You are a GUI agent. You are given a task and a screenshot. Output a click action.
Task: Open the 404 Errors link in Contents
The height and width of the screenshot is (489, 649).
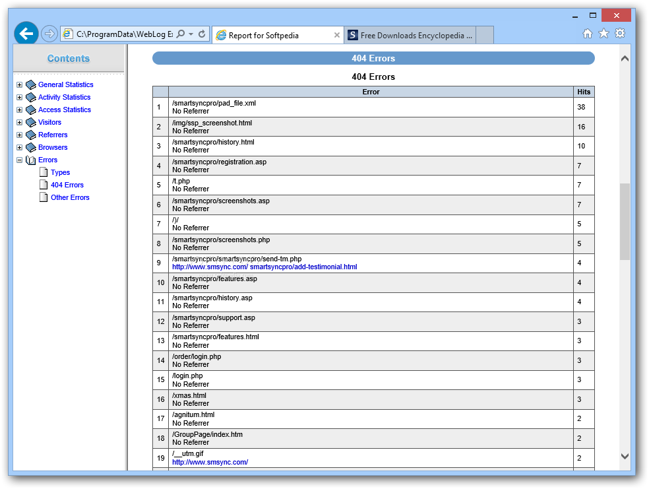(67, 185)
